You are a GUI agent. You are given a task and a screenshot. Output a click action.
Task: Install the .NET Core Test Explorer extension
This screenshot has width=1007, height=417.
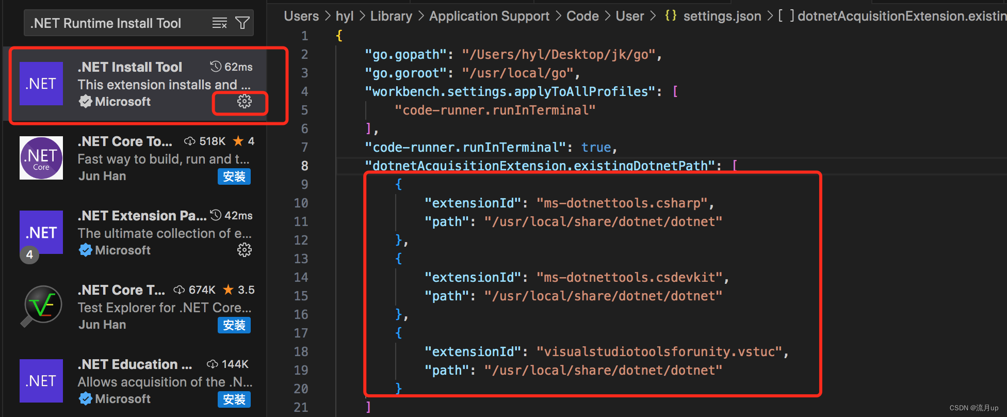234,325
